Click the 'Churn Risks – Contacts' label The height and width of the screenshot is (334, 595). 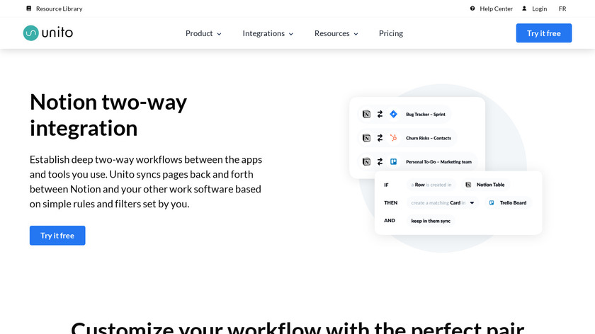click(x=429, y=138)
